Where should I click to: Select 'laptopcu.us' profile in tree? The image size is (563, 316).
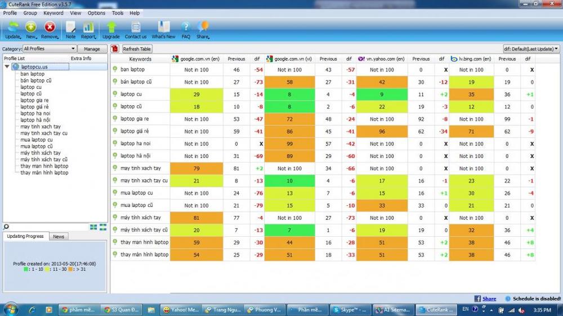click(34, 67)
